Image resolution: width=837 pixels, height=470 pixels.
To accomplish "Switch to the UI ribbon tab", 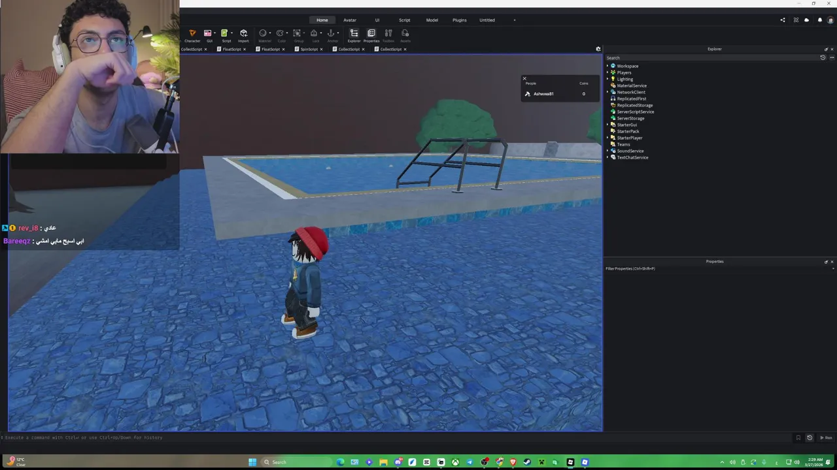I will point(377,20).
